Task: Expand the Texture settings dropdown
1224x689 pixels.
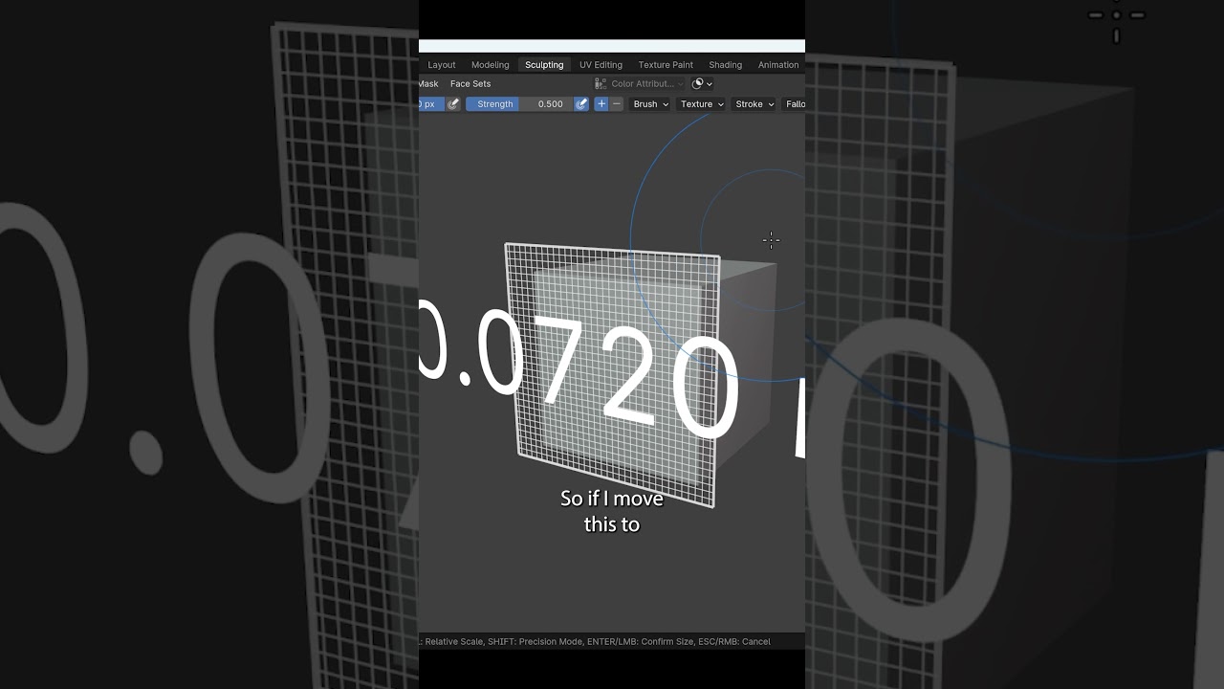Action: click(702, 104)
